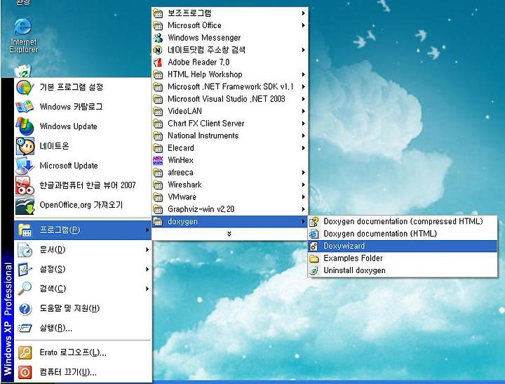
Task: Click the 네이트온 messenger icon
Action: click(25, 146)
